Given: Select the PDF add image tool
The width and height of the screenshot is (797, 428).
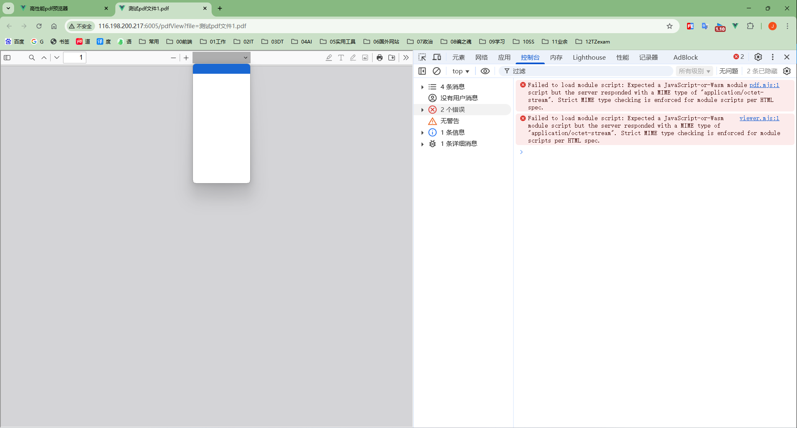Looking at the screenshot, I should coord(365,58).
